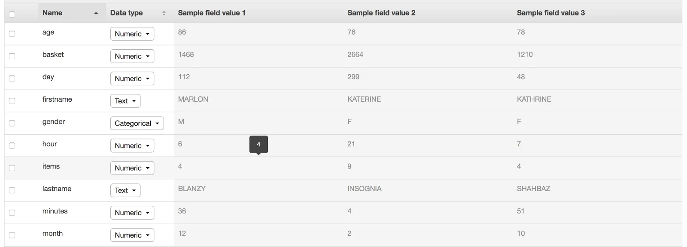Click the Data type sort arrows icon
687x247 pixels.
click(x=164, y=13)
